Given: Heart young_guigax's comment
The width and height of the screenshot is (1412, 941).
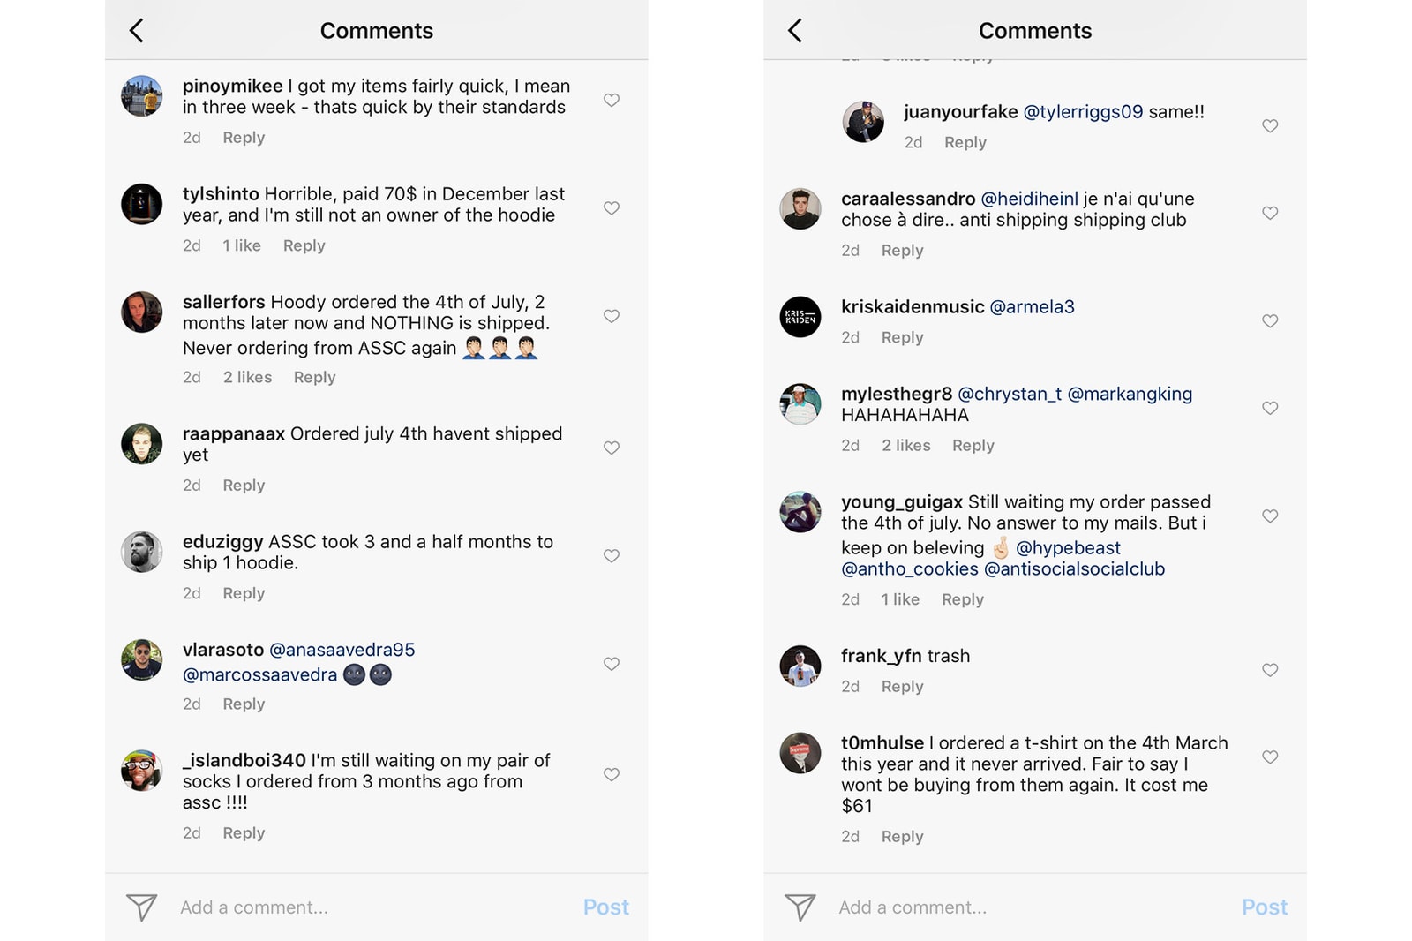Looking at the screenshot, I should pos(1269,516).
